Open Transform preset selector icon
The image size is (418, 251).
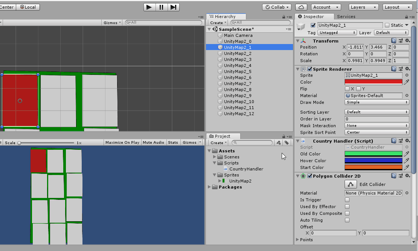pyautogui.click(x=400, y=41)
